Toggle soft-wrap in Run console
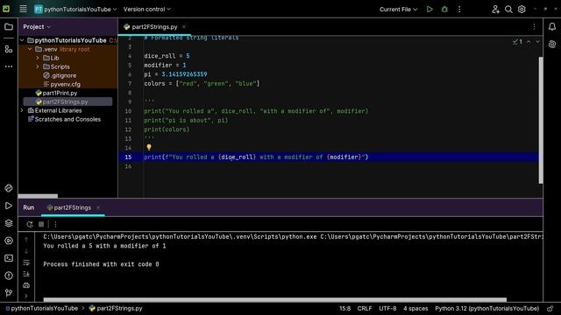 (x=26, y=262)
